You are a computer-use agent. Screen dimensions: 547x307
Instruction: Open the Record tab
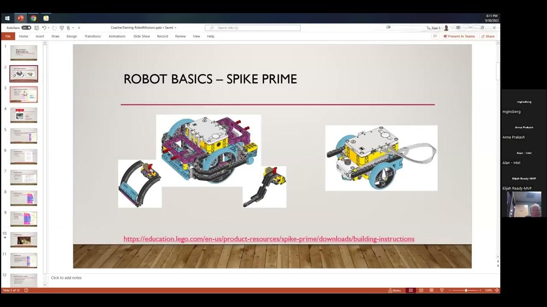[162, 36]
